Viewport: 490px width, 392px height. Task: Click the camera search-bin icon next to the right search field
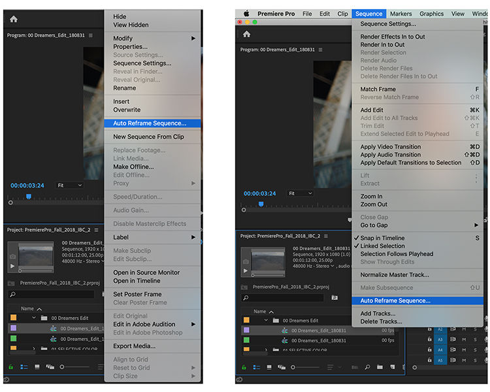[x=335, y=298]
